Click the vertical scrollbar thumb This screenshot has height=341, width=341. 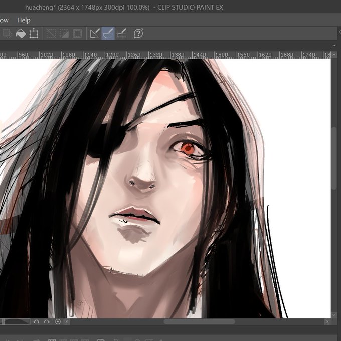pos(334,158)
